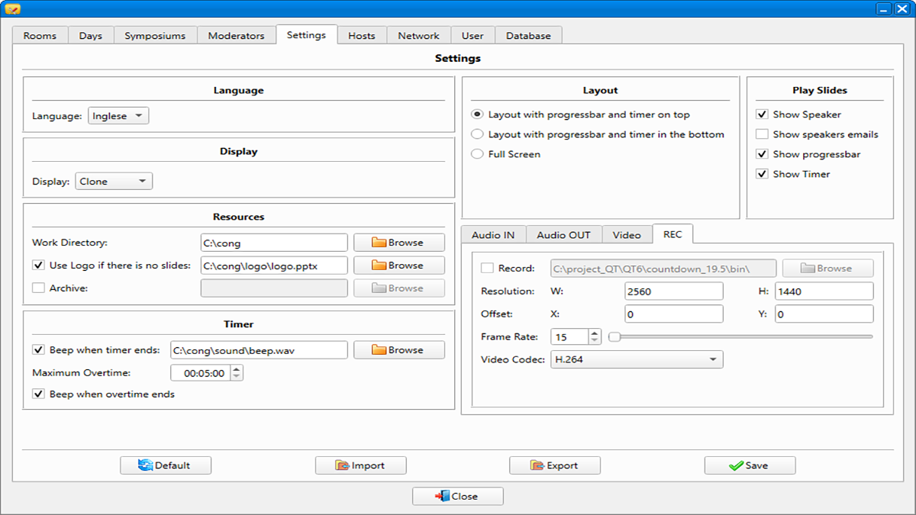Click the beep.wav path field
Image resolution: width=916 pixels, height=515 pixels.
(x=259, y=350)
